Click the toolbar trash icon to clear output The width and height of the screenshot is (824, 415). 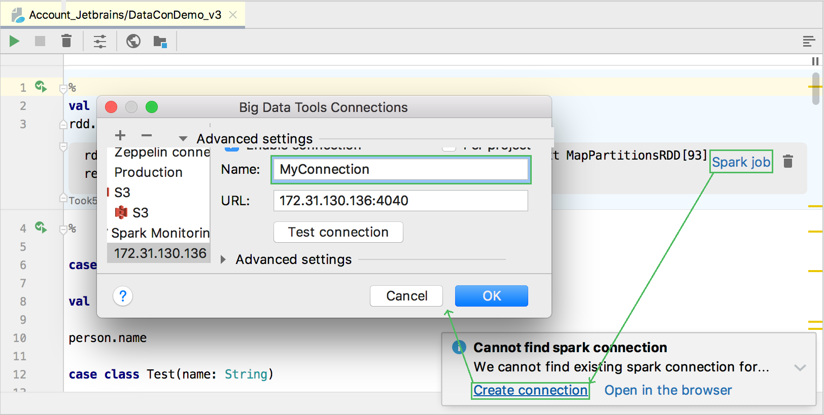pyautogui.click(x=66, y=41)
